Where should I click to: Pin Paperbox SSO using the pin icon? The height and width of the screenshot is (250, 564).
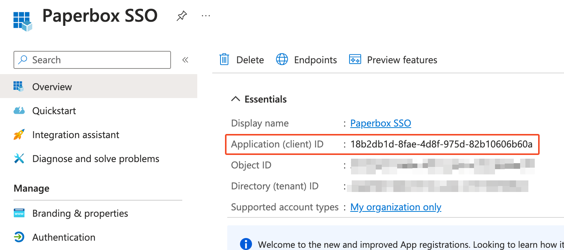181,16
